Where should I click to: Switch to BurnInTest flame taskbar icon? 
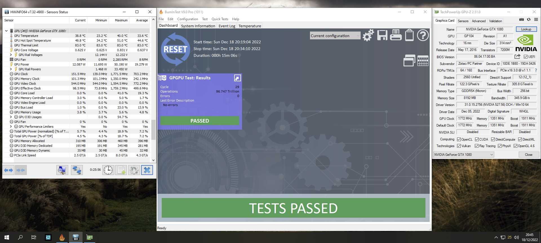62,237
